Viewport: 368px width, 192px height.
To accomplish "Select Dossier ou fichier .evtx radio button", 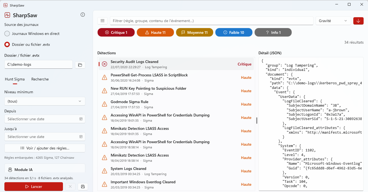I will (x=7, y=44).
